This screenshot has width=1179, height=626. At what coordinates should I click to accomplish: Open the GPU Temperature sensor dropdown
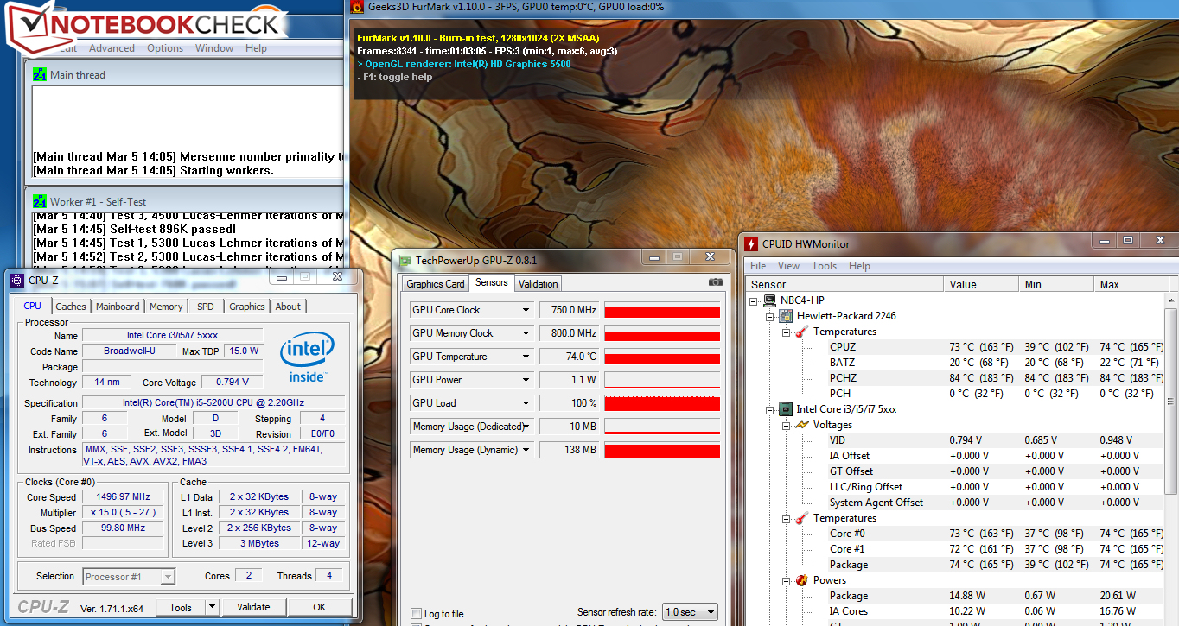click(525, 357)
